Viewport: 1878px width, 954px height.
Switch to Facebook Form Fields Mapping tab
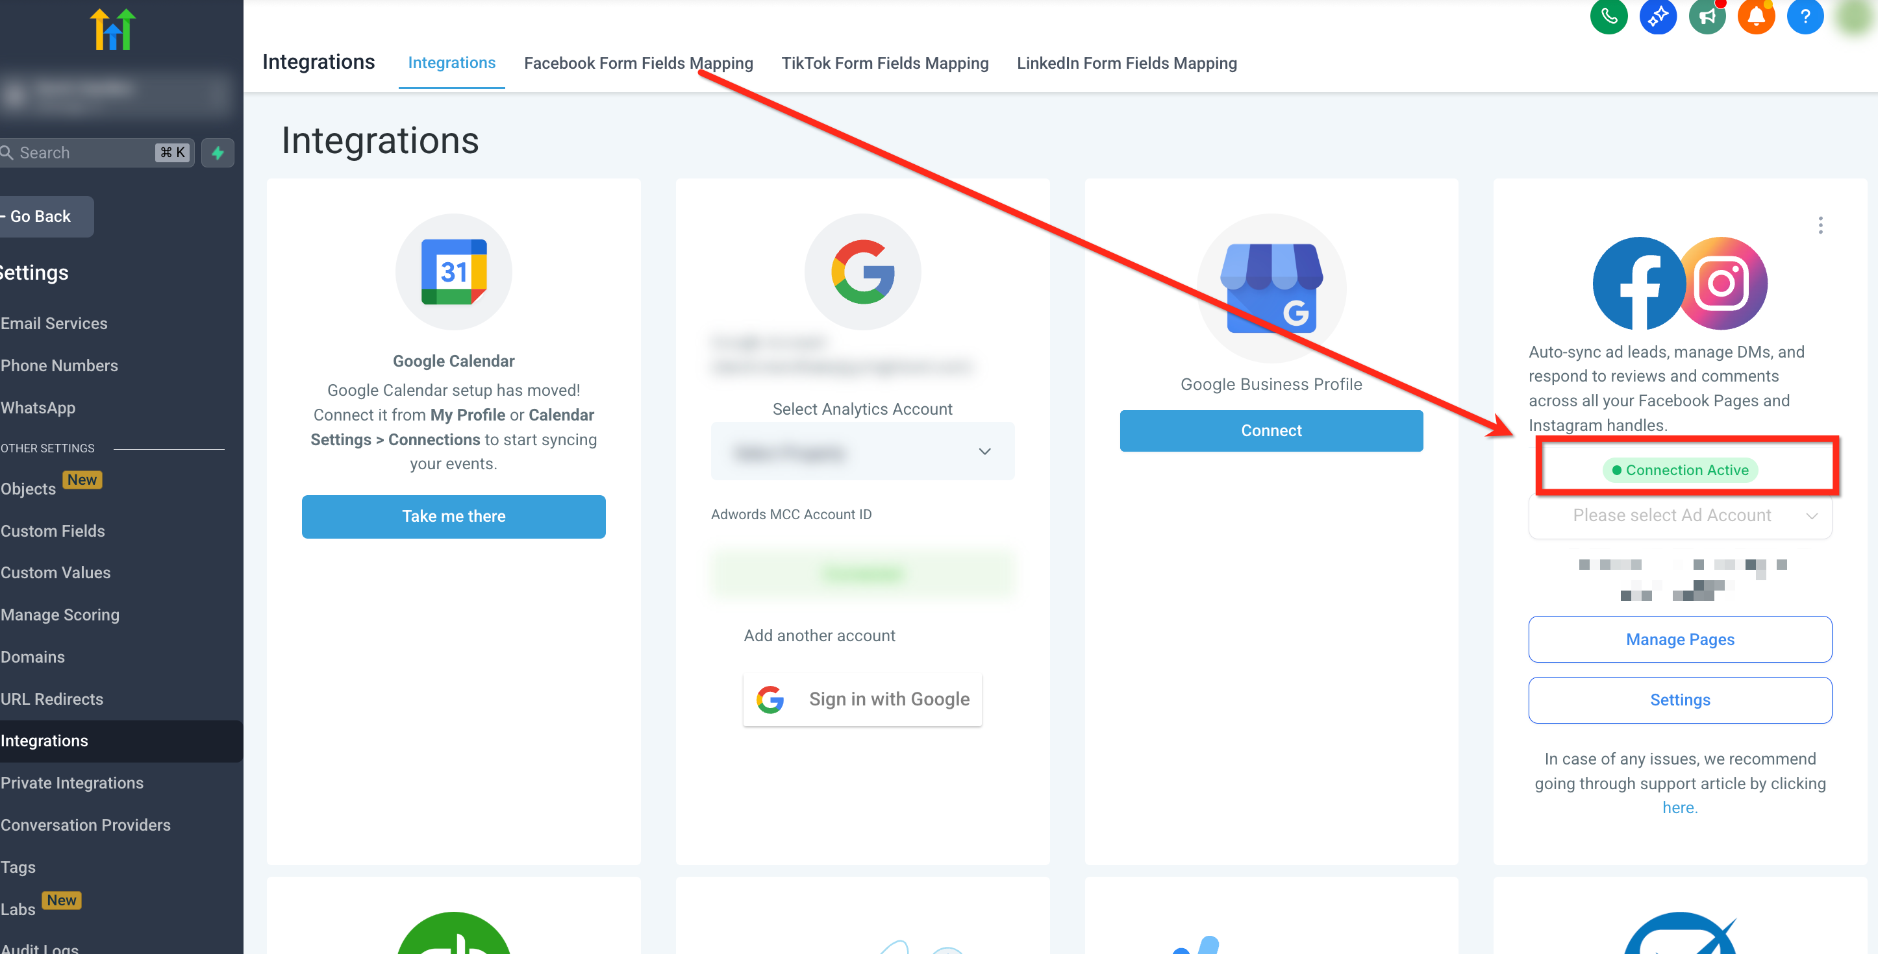point(638,64)
